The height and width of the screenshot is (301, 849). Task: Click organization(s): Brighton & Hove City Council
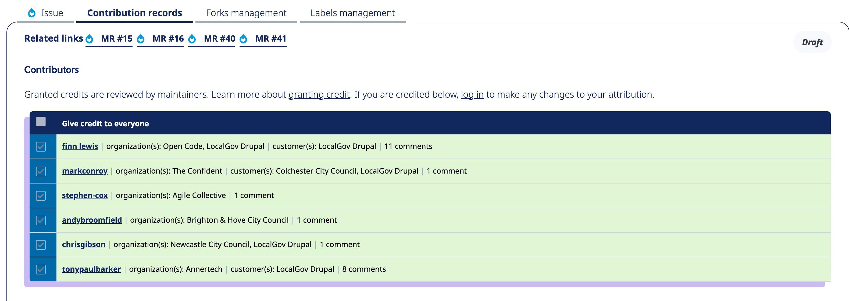[x=209, y=220]
